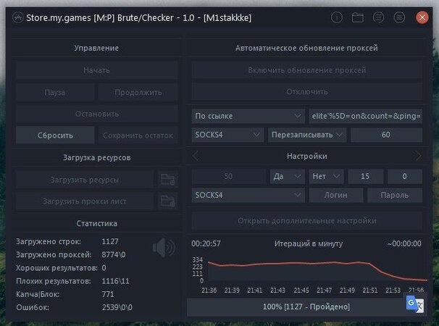This screenshot has width=439, height=326.
Task: Click the Google Translate overlay icon
Action: [x=415, y=304]
